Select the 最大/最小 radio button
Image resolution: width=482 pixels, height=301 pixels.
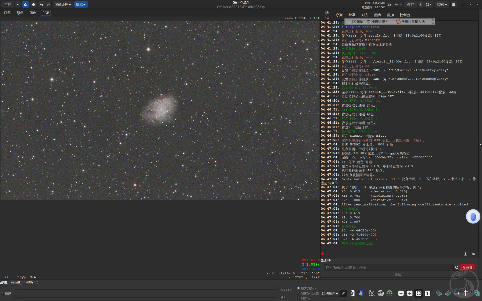pyautogui.click(x=298, y=288)
